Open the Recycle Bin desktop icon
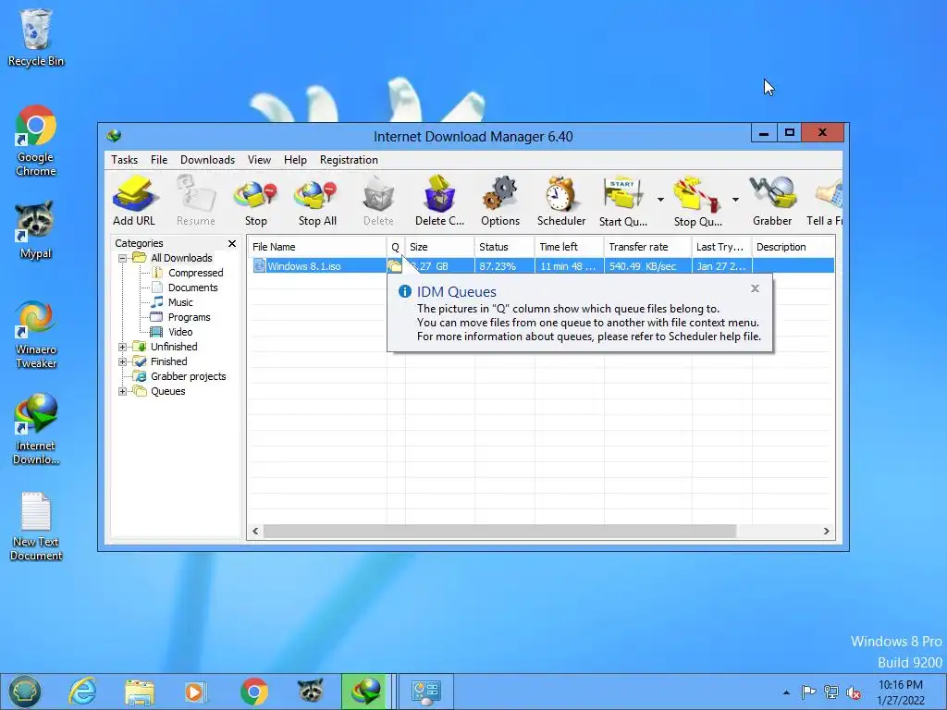The height and width of the screenshot is (710, 947). point(36,37)
